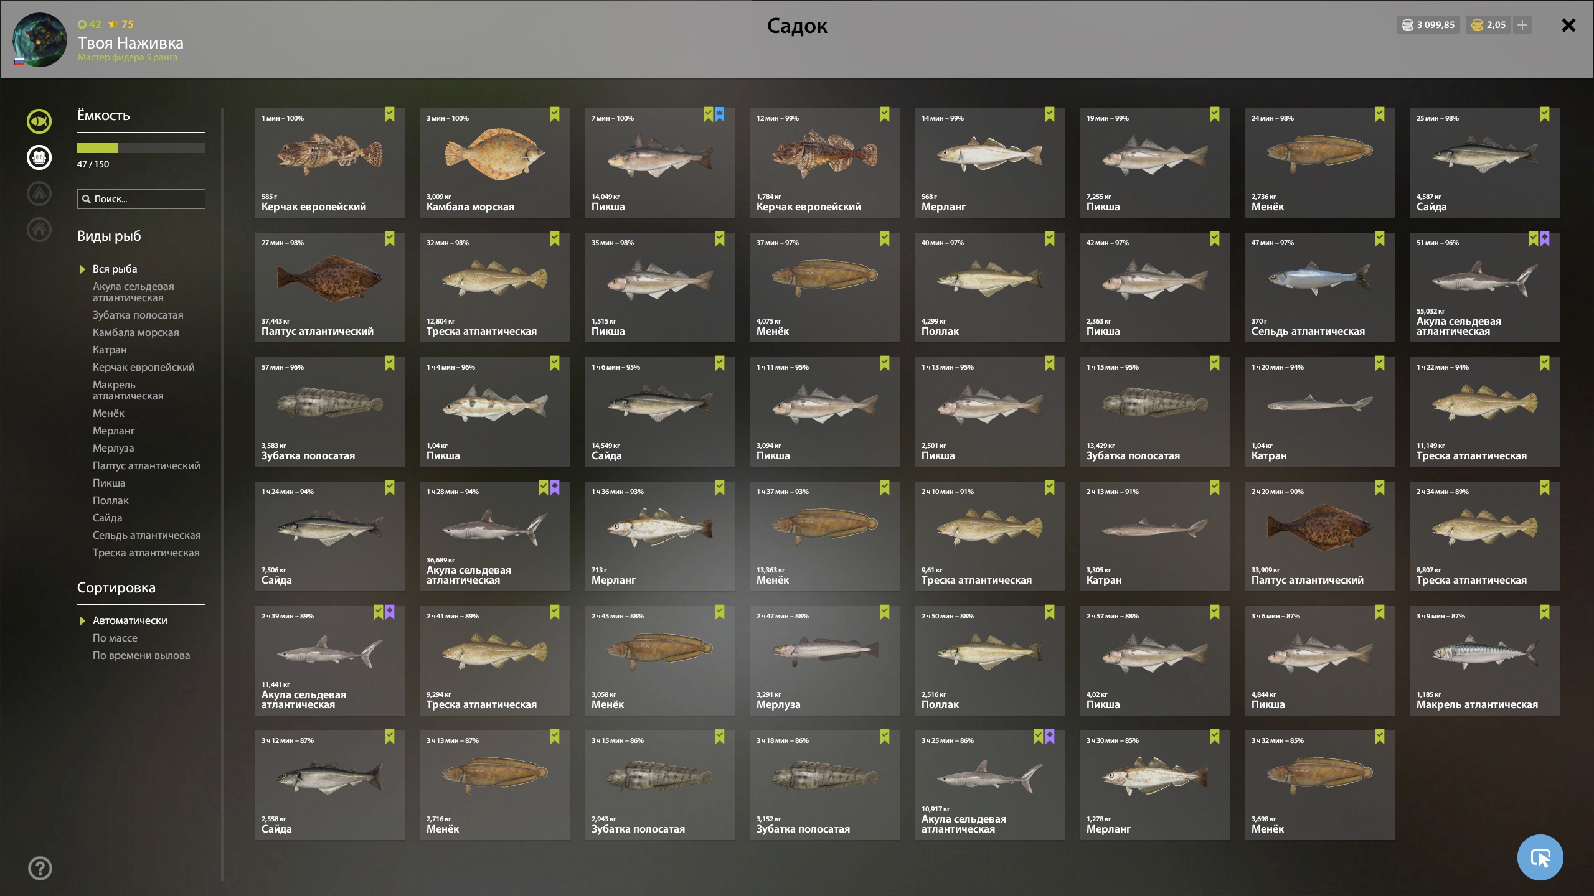
Task: Open the fish keepnet sidebar icon
Action: (39, 121)
